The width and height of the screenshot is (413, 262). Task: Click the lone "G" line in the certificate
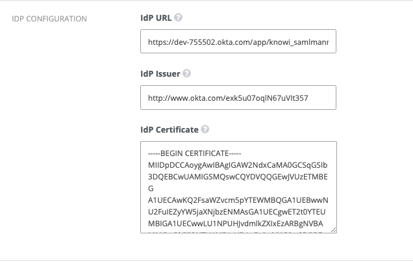(151, 187)
